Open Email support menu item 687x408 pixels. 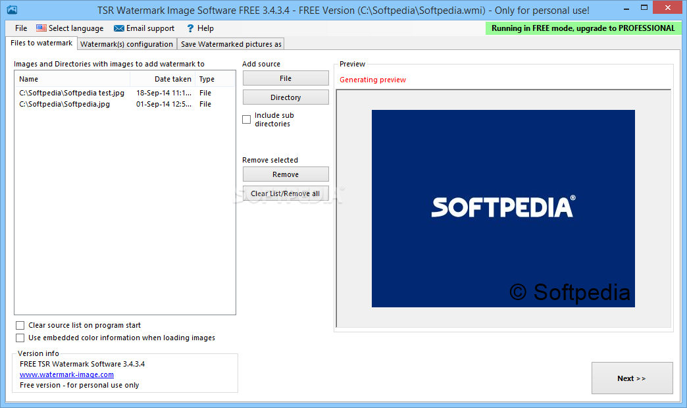point(144,28)
